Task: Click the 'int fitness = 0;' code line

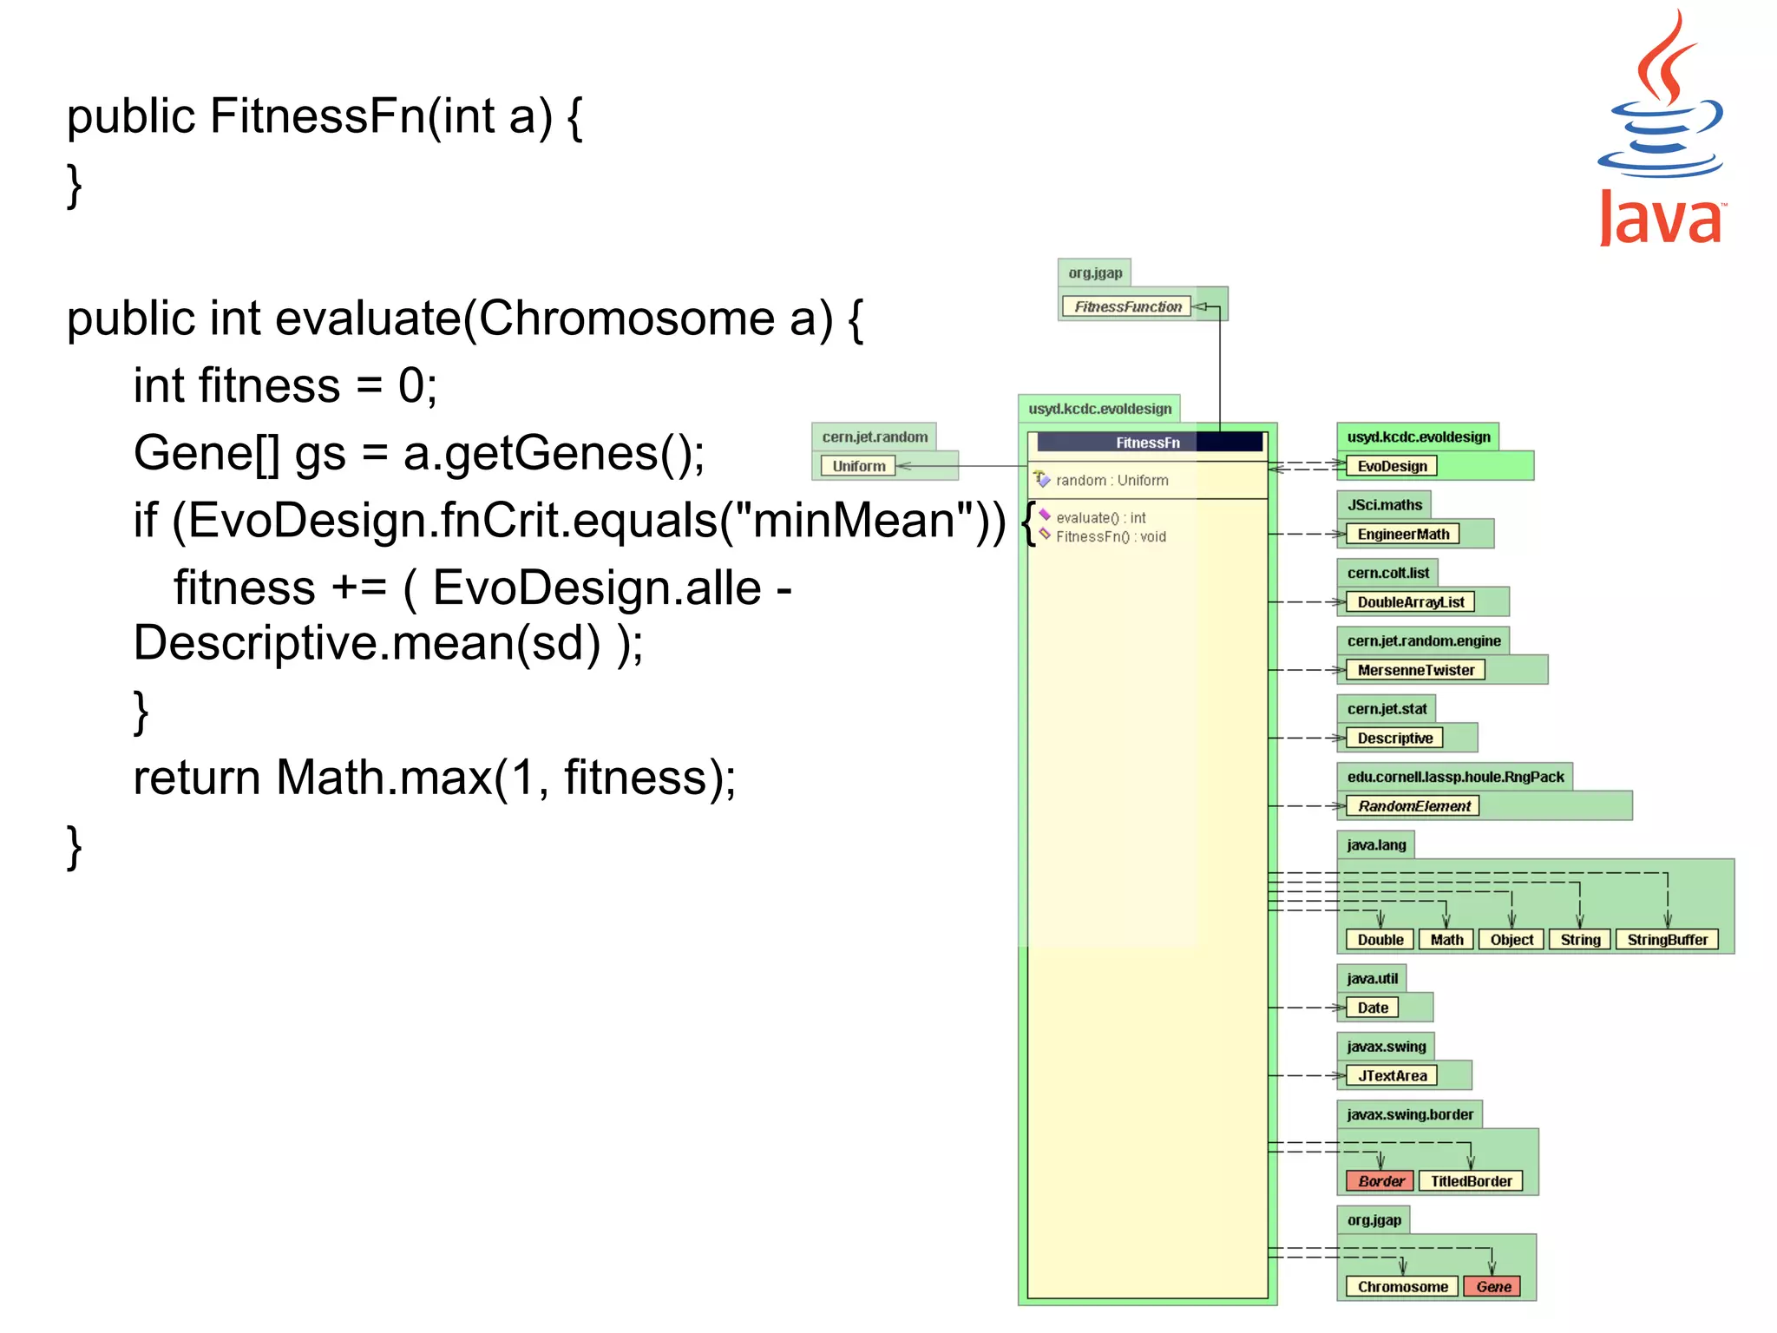Action: (285, 385)
